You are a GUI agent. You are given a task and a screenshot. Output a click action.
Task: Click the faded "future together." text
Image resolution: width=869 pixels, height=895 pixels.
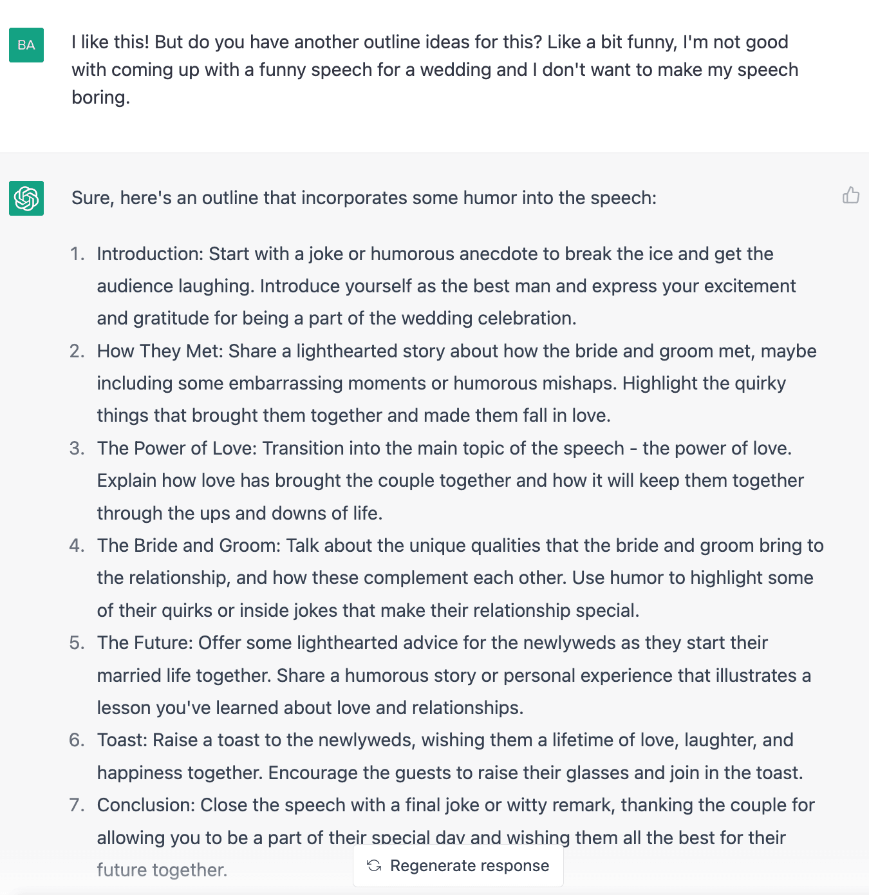(162, 870)
